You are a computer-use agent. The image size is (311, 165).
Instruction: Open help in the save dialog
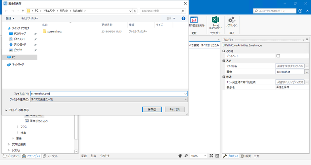[183, 18]
